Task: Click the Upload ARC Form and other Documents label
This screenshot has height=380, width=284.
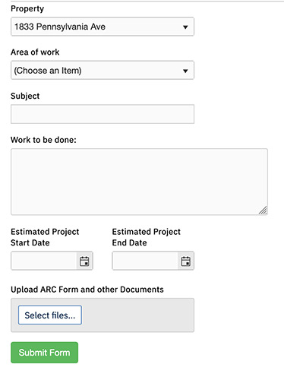Action: pyautogui.click(x=87, y=290)
